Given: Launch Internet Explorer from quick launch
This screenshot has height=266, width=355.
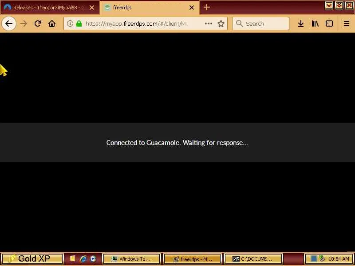Looking at the screenshot, I should [83, 259].
